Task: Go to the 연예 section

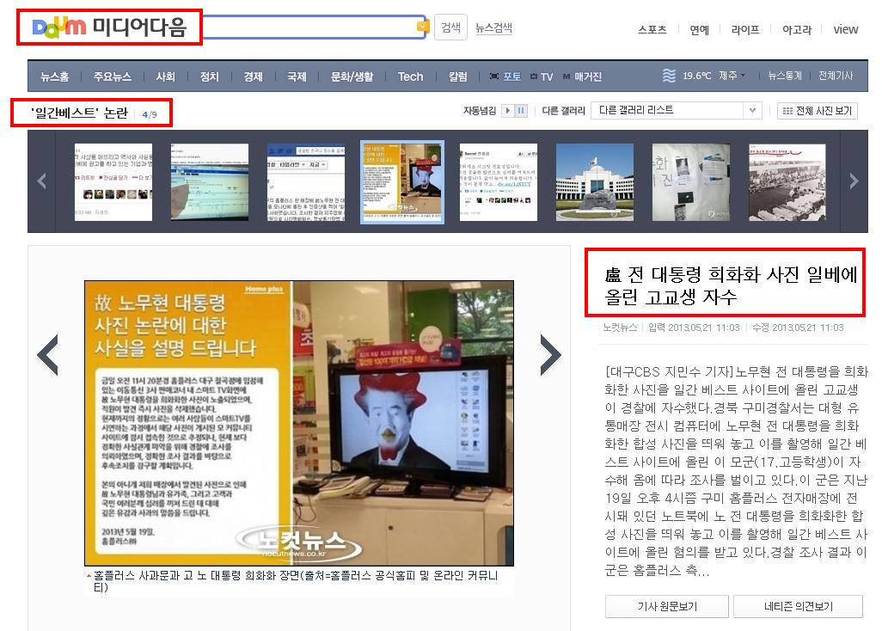Action: pos(699,30)
